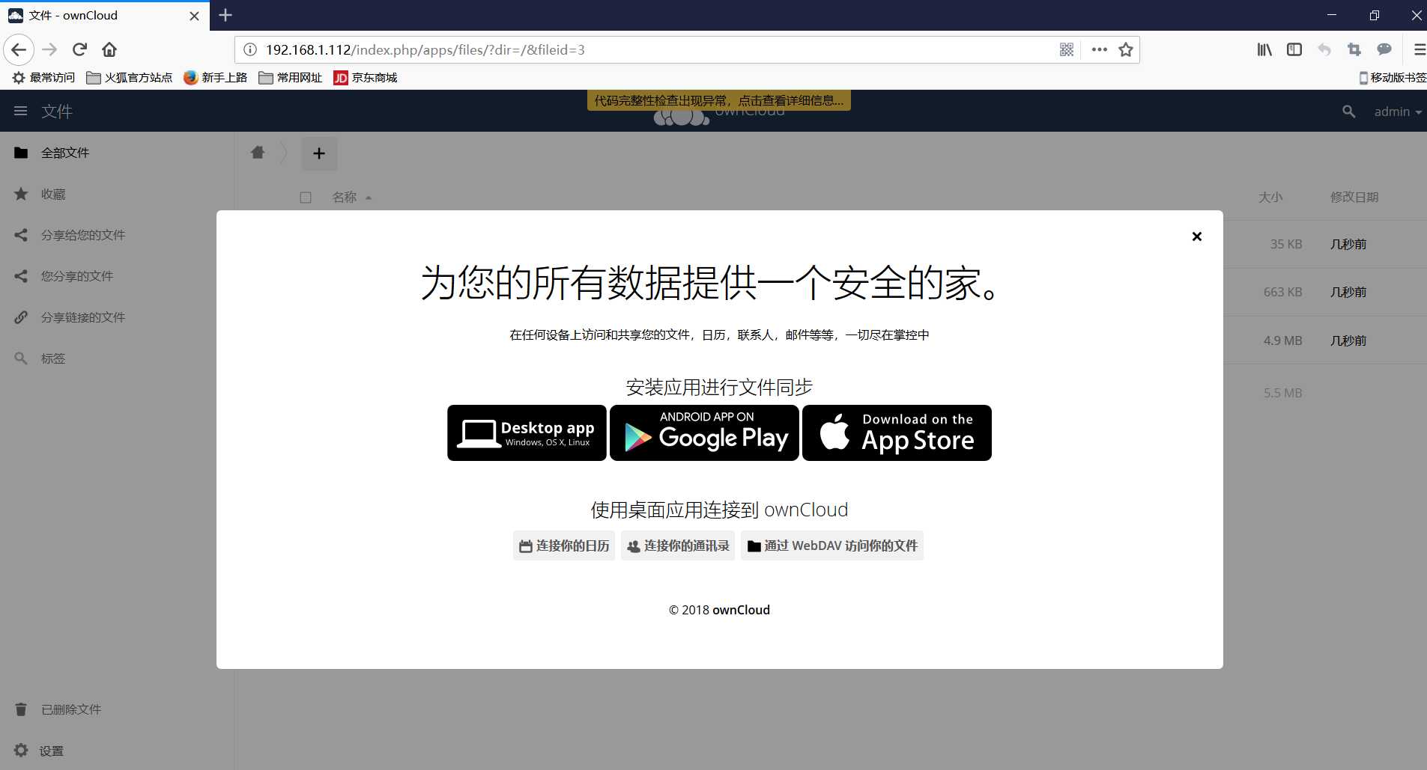Open a new browser tab
The height and width of the screenshot is (770, 1427).
225,15
